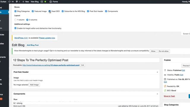Click the green status dot in admin bar
Image resolution: width=190 pixels, height=107 pixels.
coord(45,2)
